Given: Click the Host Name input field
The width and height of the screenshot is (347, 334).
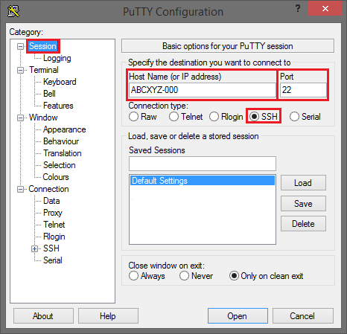Looking at the screenshot, I should [x=203, y=90].
